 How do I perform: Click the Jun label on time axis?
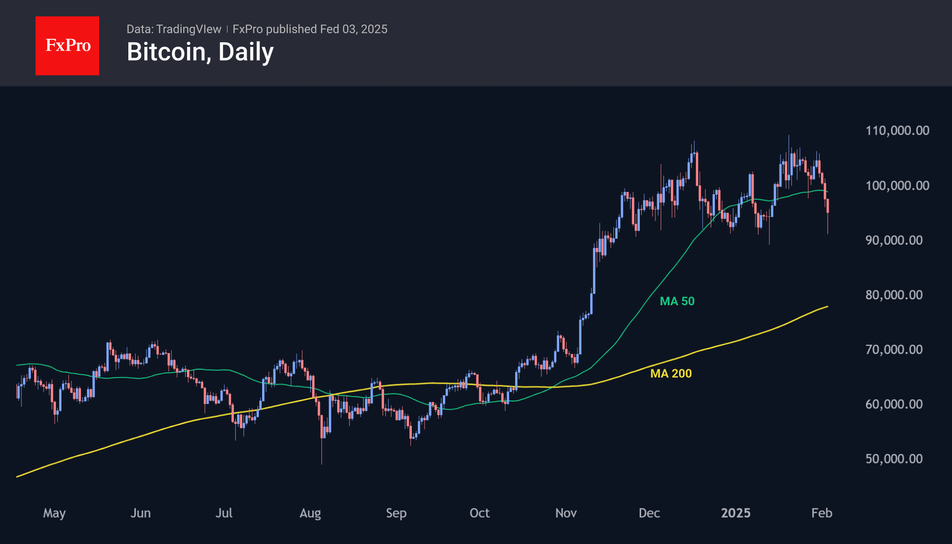141,513
